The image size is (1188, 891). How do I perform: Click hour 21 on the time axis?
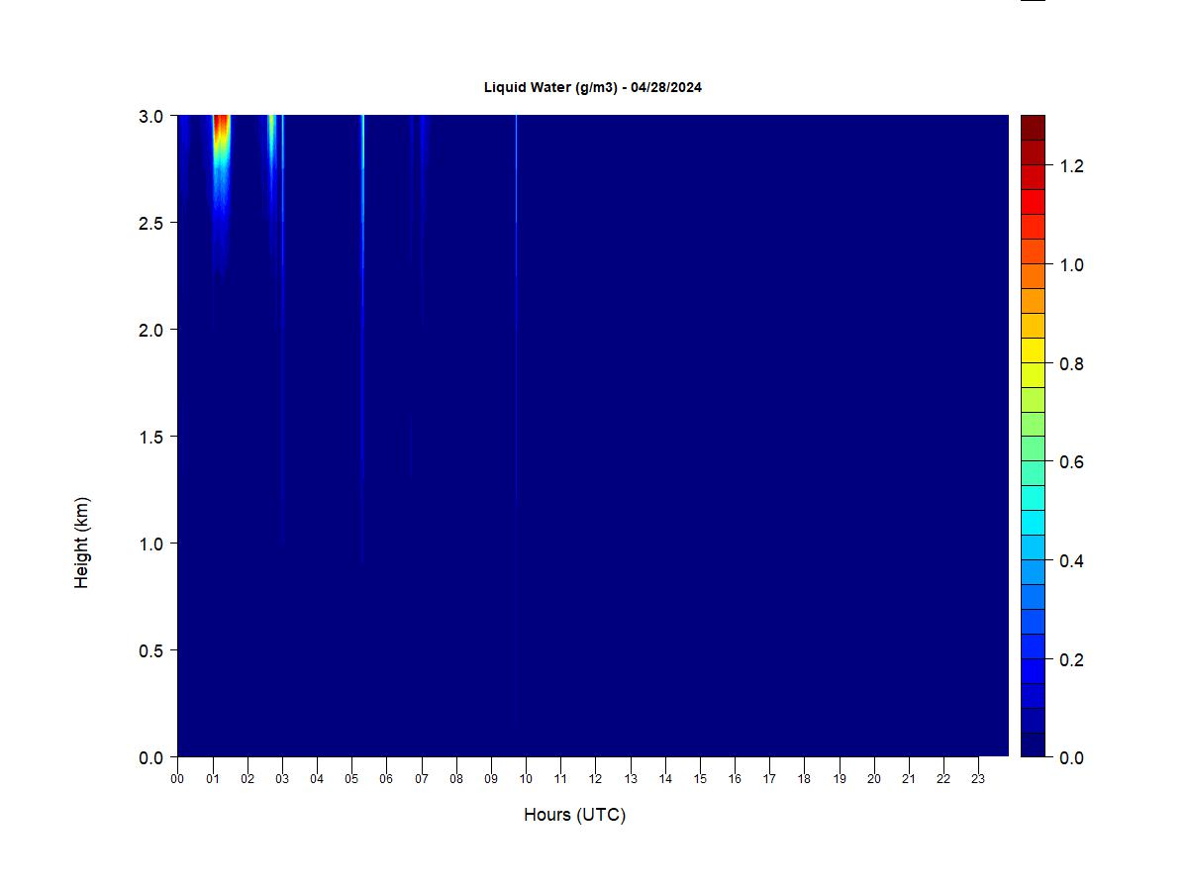coord(909,779)
